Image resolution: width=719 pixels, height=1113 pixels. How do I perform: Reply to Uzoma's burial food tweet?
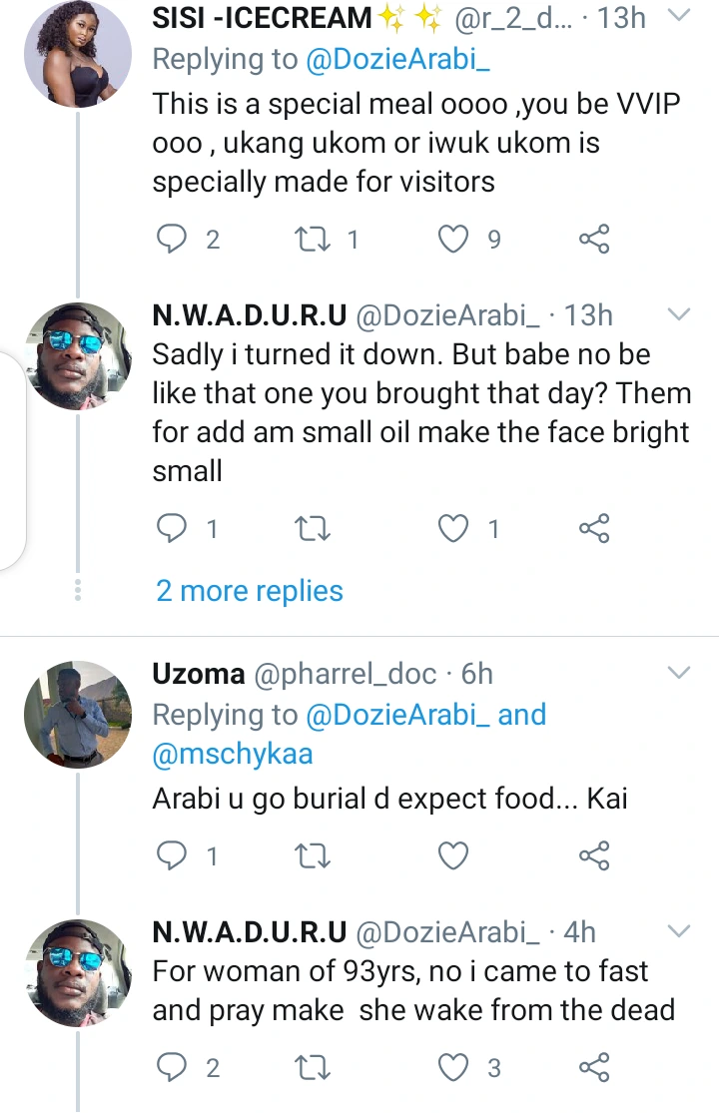(x=174, y=855)
